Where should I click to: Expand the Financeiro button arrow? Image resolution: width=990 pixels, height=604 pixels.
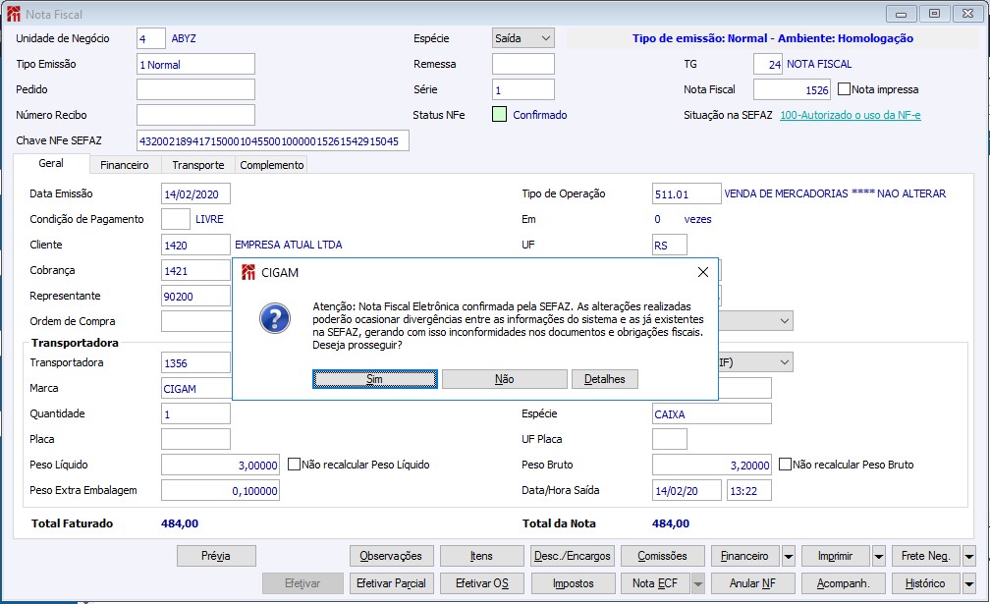pyautogui.click(x=788, y=556)
